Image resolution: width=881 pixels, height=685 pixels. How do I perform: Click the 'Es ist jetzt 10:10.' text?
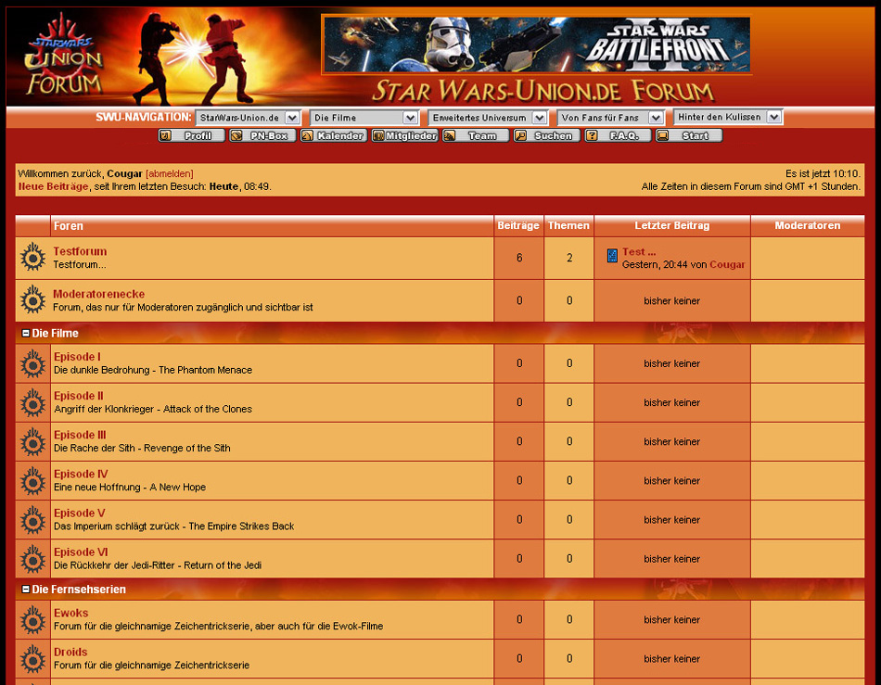click(x=823, y=174)
